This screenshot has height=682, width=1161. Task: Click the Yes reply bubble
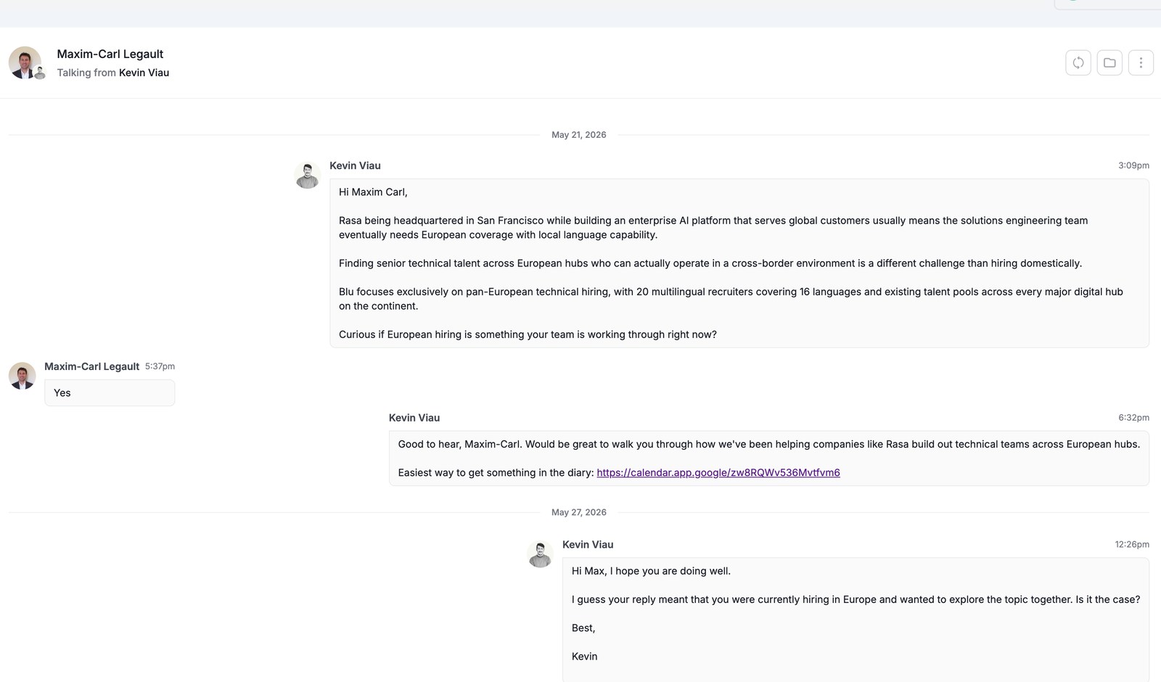(110, 393)
